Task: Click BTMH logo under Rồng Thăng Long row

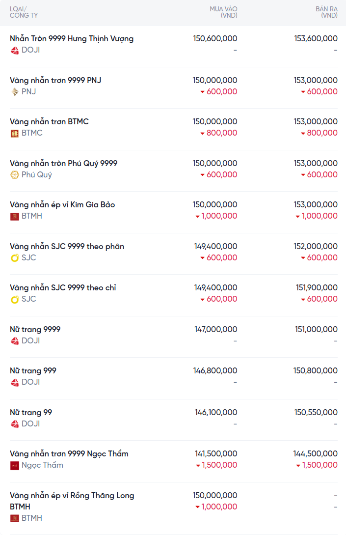Action: (15, 518)
